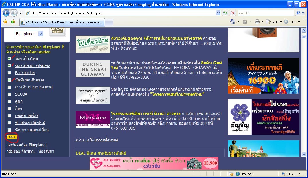Image resolution: width=308 pixels, height=178 pixels.
Task: Open the Tools menu
Action: point(292,22)
